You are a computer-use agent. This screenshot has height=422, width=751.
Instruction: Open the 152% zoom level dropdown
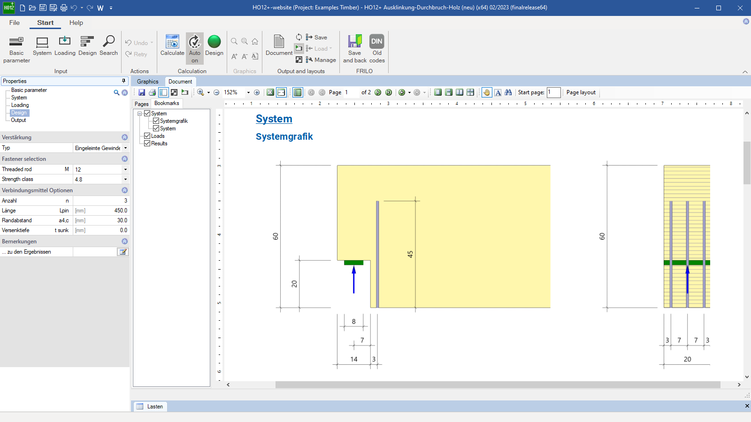(248, 92)
